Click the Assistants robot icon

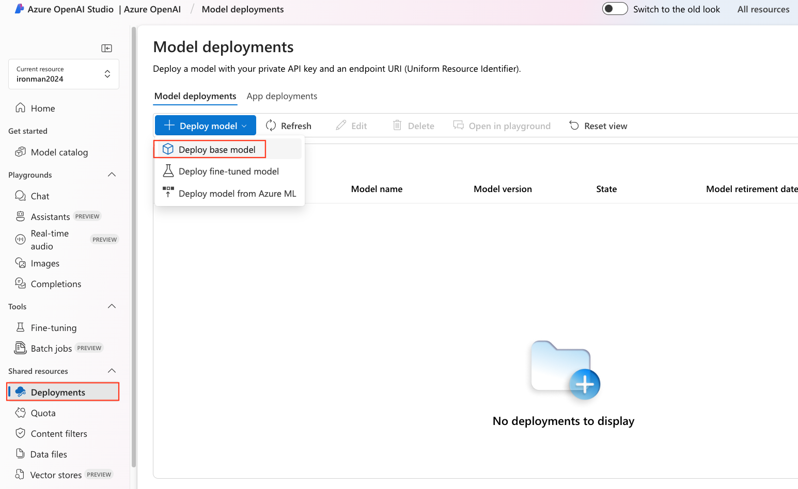[21, 216]
